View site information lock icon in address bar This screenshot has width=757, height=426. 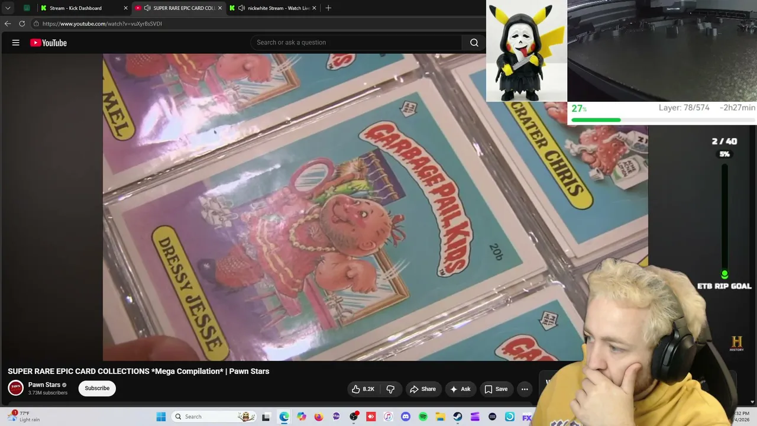(36, 24)
